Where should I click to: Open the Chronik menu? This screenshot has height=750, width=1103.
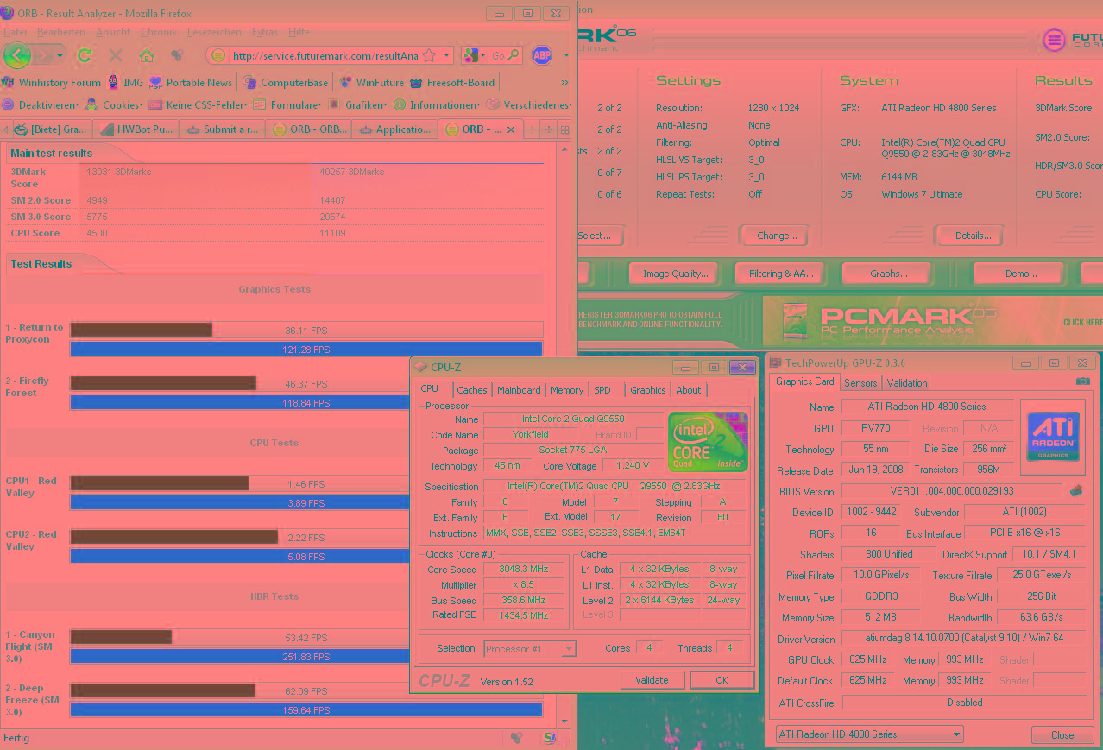pyautogui.click(x=158, y=32)
